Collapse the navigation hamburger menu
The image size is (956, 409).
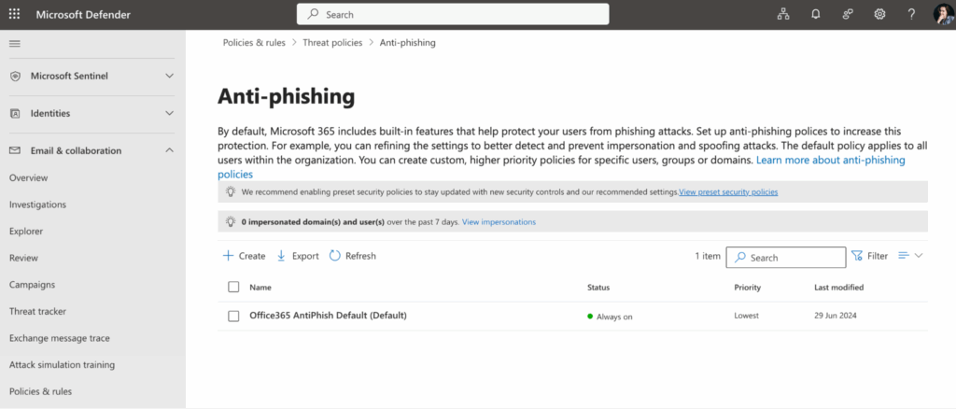coord(15,44)
